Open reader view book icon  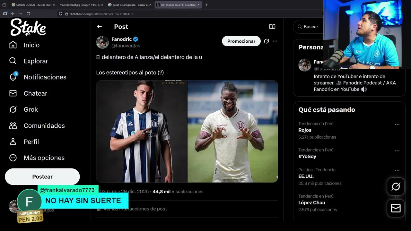[272, 27]
